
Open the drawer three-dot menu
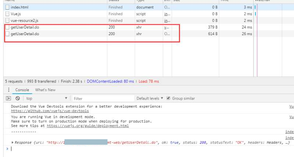point(8,90)
